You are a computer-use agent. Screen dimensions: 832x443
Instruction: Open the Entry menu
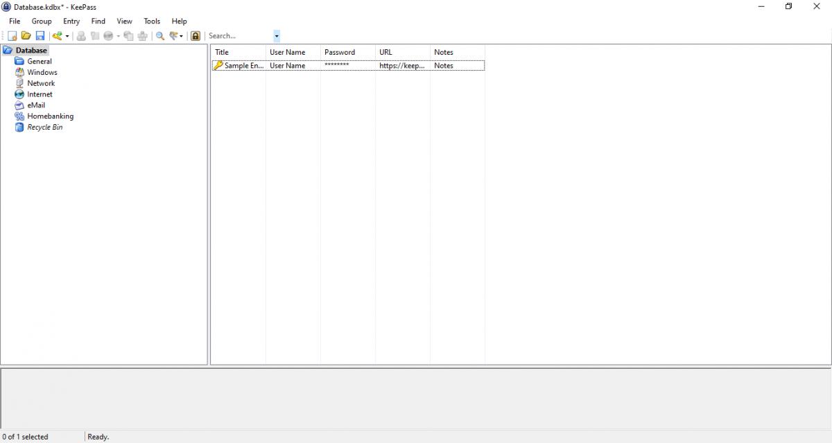pyautogui.click(x=71, y=21)
